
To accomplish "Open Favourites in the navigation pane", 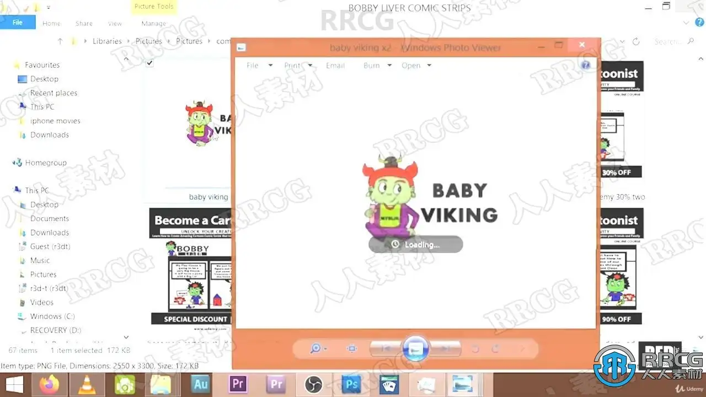I will point(42,65).
